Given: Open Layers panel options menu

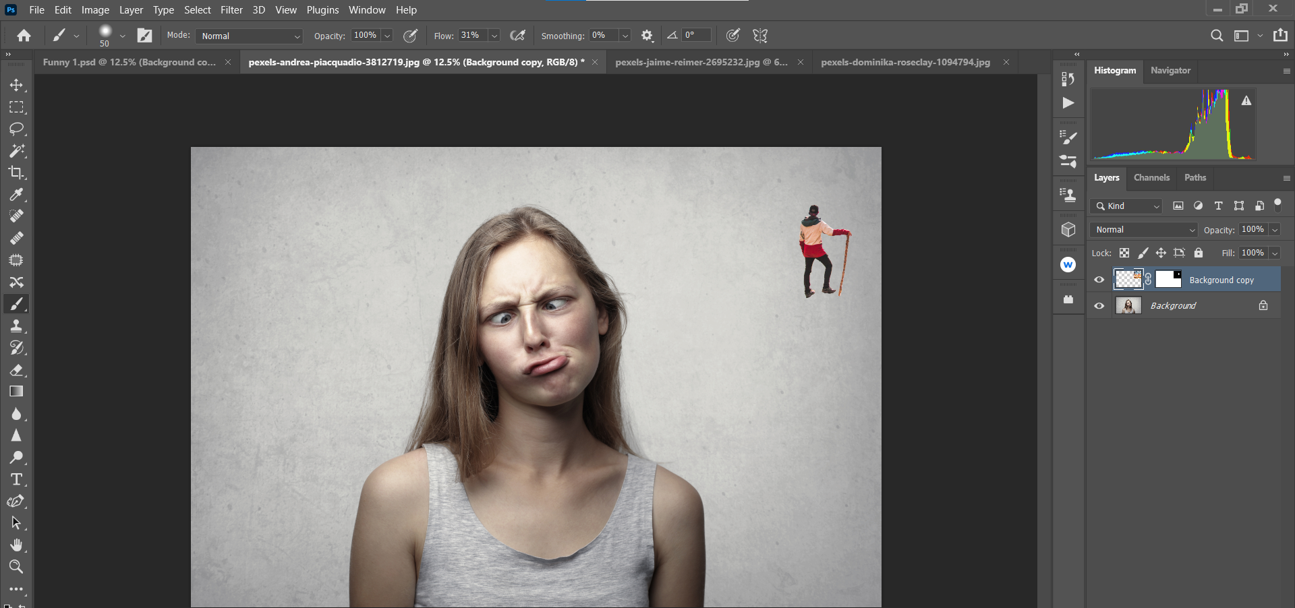Looking at the screenshot, I should pyautogui.click(x=1286, y=178).
